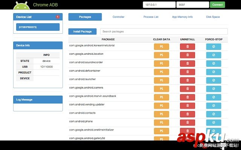The image size is (241, 150).
Task: Clear data for com.google.android.onetimeinitializer
Action: (x=162, y=131)
